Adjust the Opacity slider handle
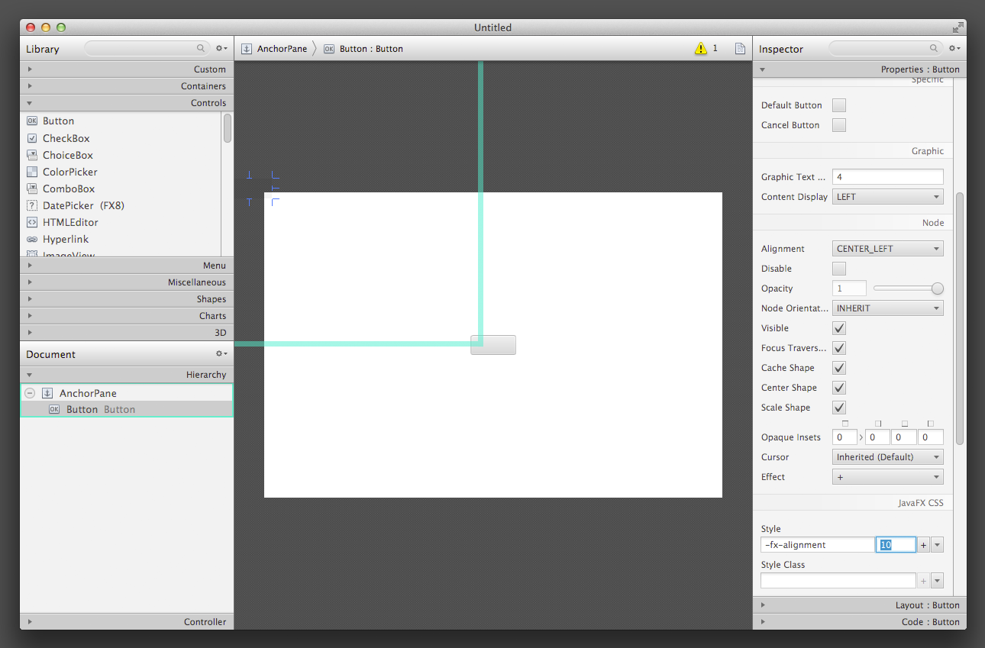 point(938,289)
